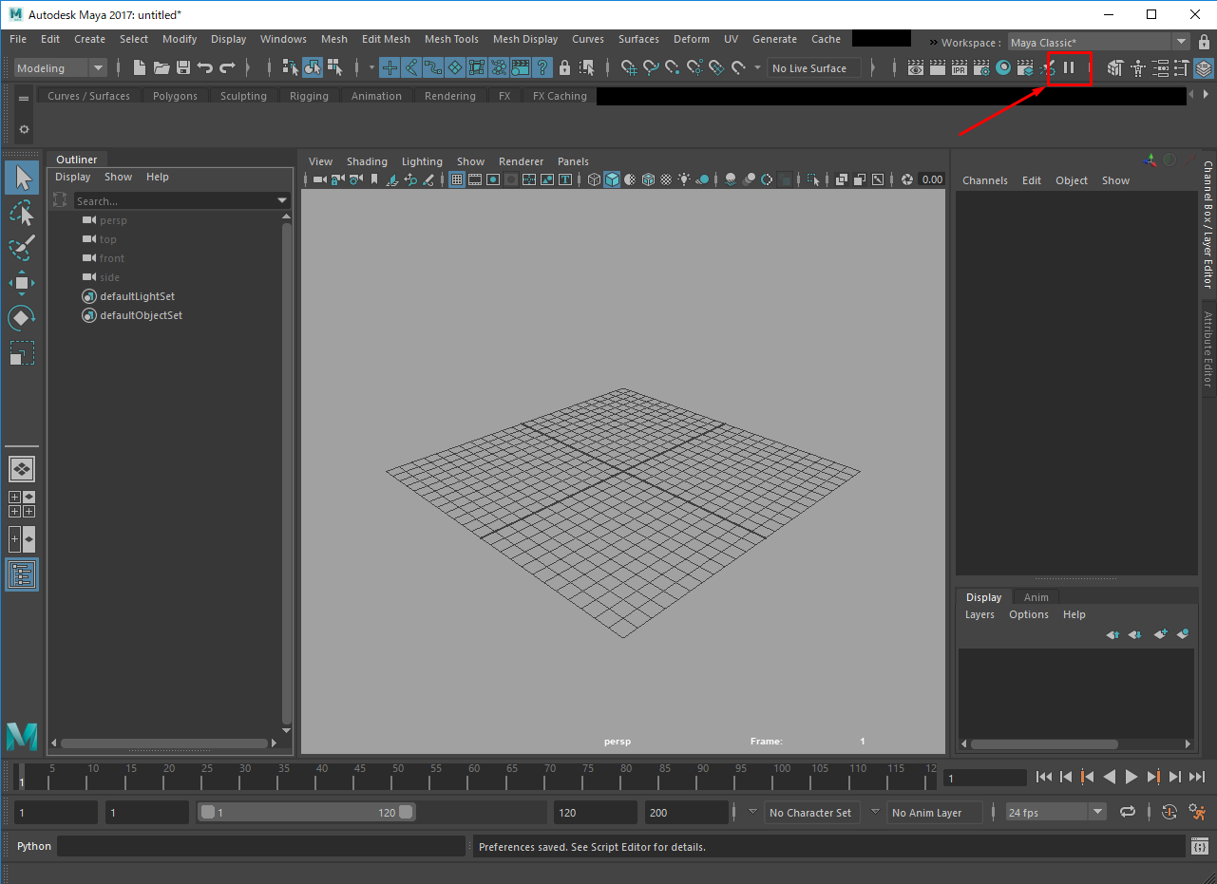The image size is (1217, 884).
Task: Click Channels in the Channel Box
Action: coord(985,180)
